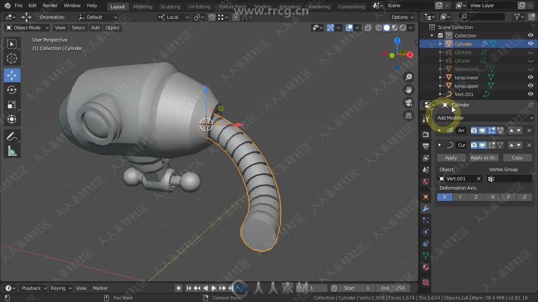Hide Cylinder object in outliner
The image size is (538, 302).
pyautogui.click(x=530, y=44)
